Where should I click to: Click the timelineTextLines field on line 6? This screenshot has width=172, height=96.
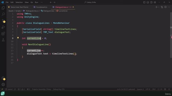(65, 29)
